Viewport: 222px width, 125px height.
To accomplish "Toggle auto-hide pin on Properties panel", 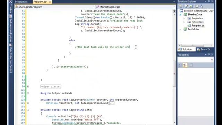I will pos(209,55).
